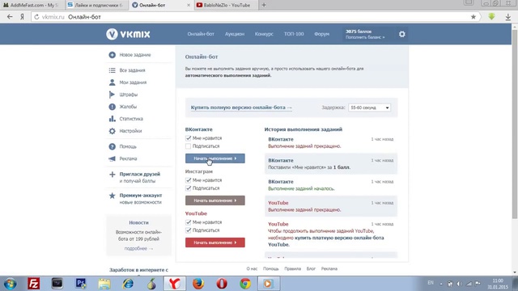Launch Firefox from the taskbar
The image size is (518, 291).
pyautogui.click(x=198, y=284)
